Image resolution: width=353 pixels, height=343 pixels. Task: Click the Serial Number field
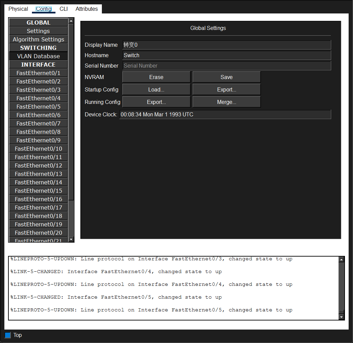click(x=227, y=66)
